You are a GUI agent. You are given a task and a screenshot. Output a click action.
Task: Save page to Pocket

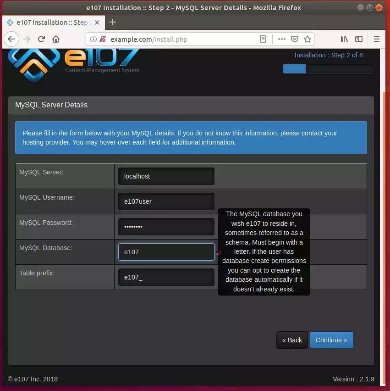click(295, 39)
